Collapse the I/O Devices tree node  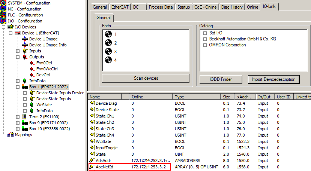4,27
